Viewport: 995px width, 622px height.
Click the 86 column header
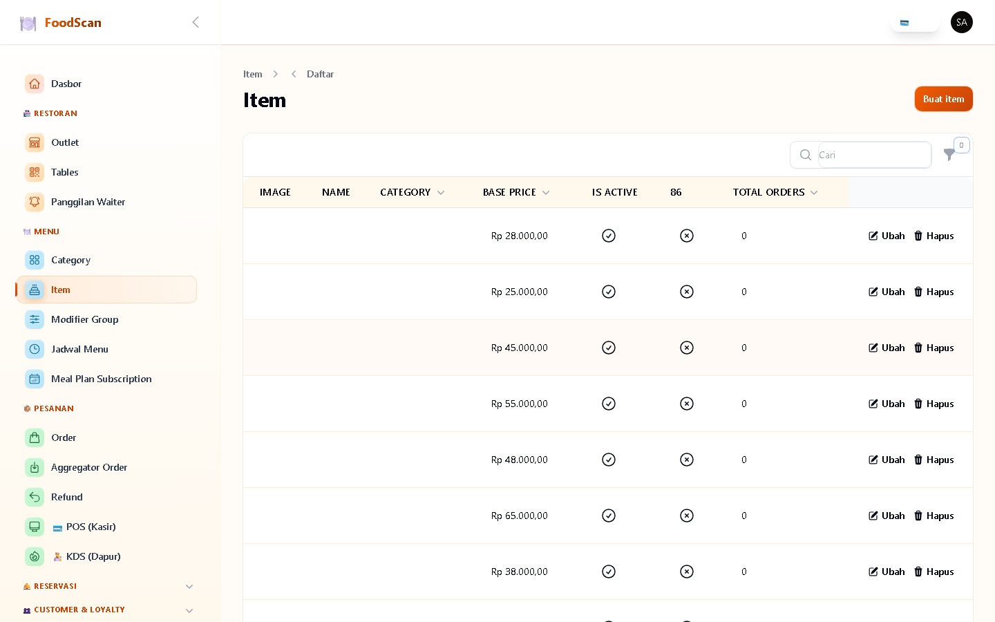pos(676,192)
